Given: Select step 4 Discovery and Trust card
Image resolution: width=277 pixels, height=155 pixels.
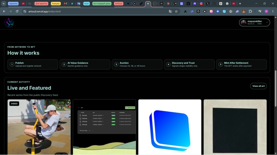Looking at the screenshot, I should [x=189, y=64].
